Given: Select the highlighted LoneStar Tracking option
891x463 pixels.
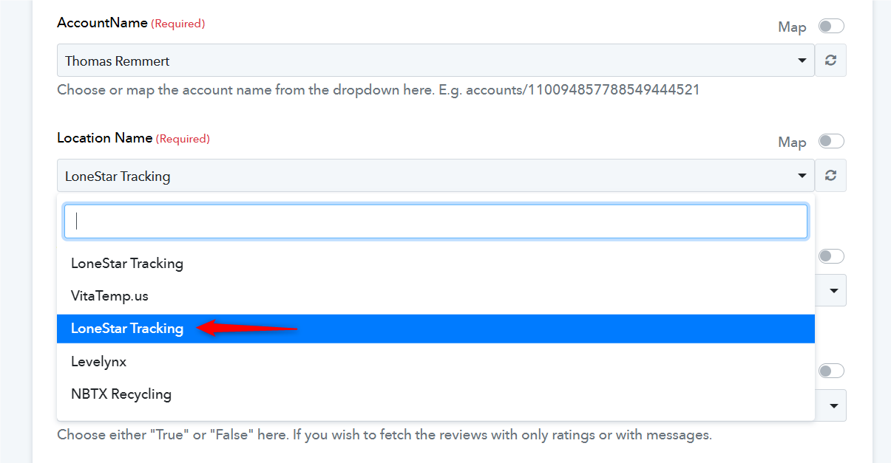Looking at the screenshot, I should click(436, 329).
